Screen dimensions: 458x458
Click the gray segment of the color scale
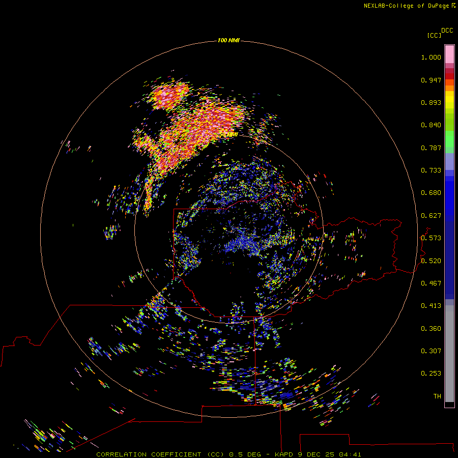click(x=449, y=354)
